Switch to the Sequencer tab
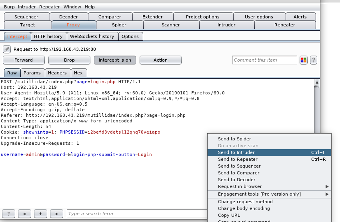This screenshot has height=222, width=340. [26, 17]
